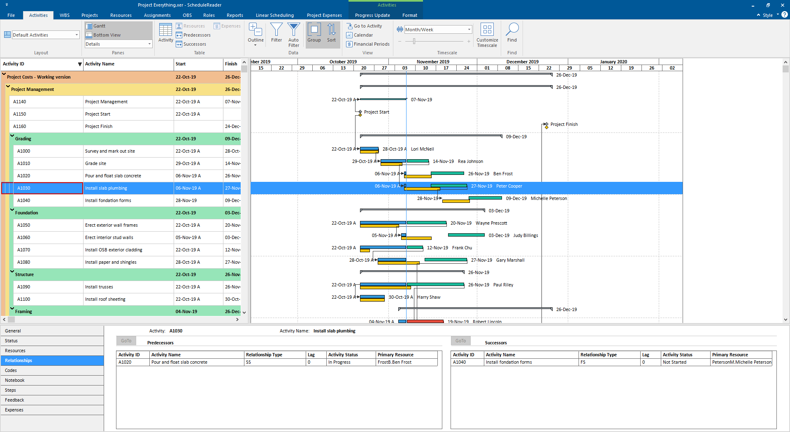Screen dimensions: 790x432
Task: Select the General details tab
Action: tap(52, 331)
